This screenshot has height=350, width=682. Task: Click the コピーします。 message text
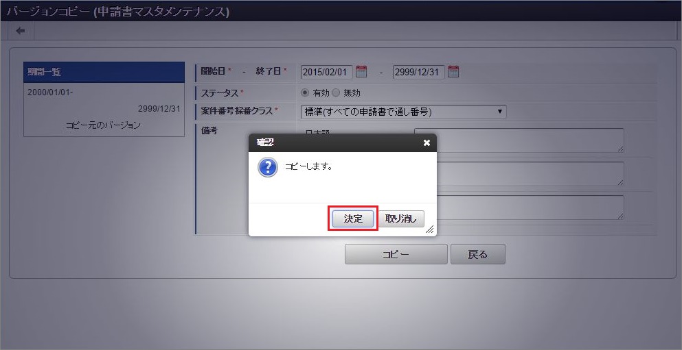309,166
